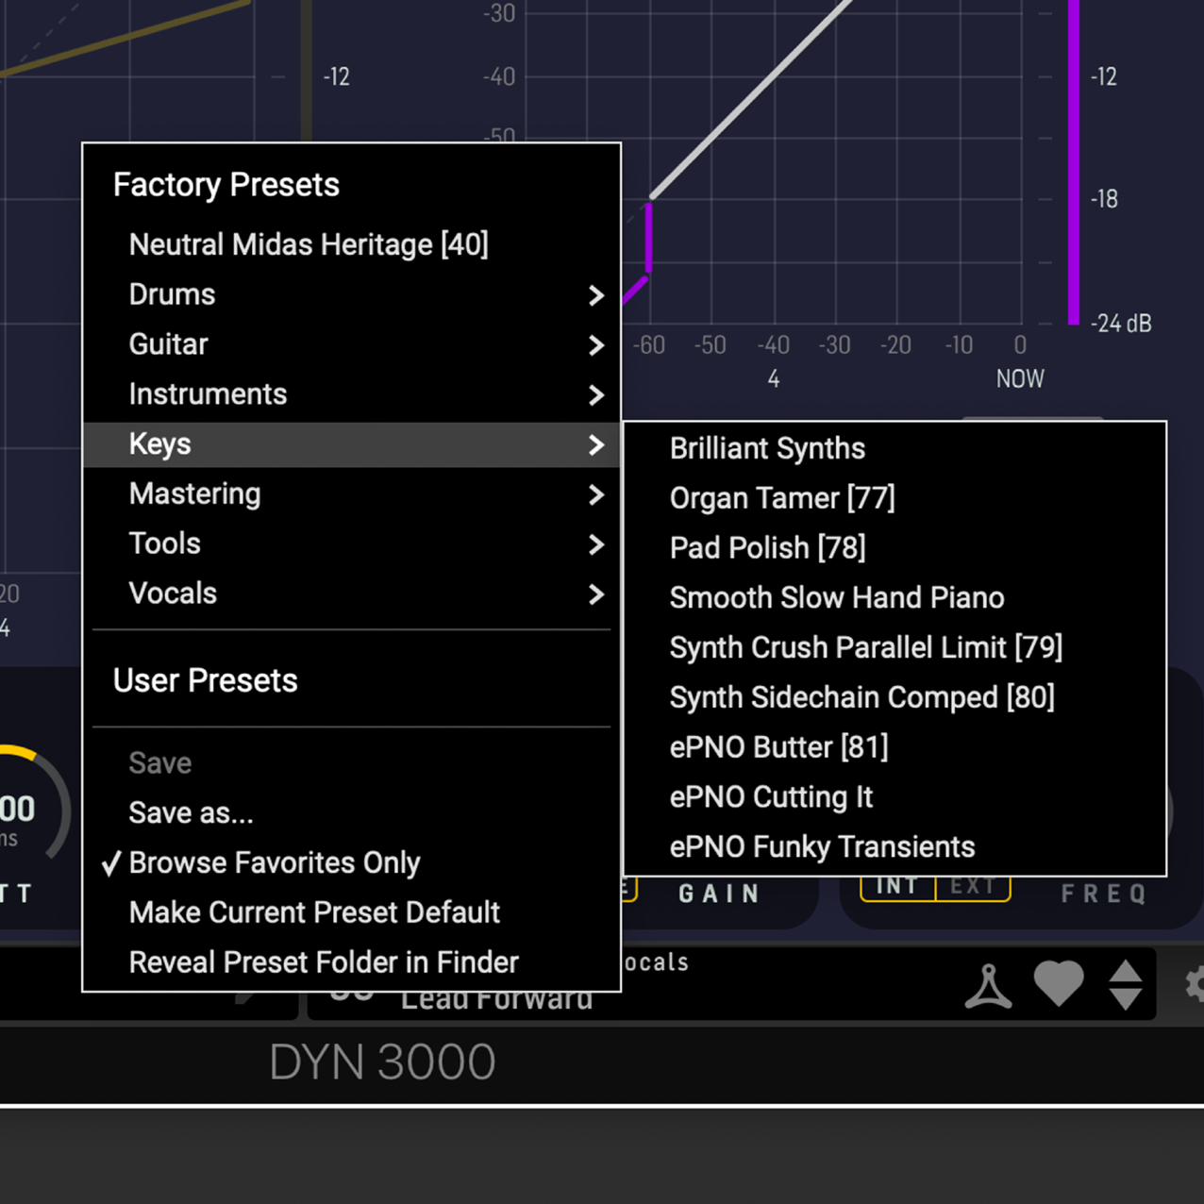Click the GAIN section label

coord(719,894)
